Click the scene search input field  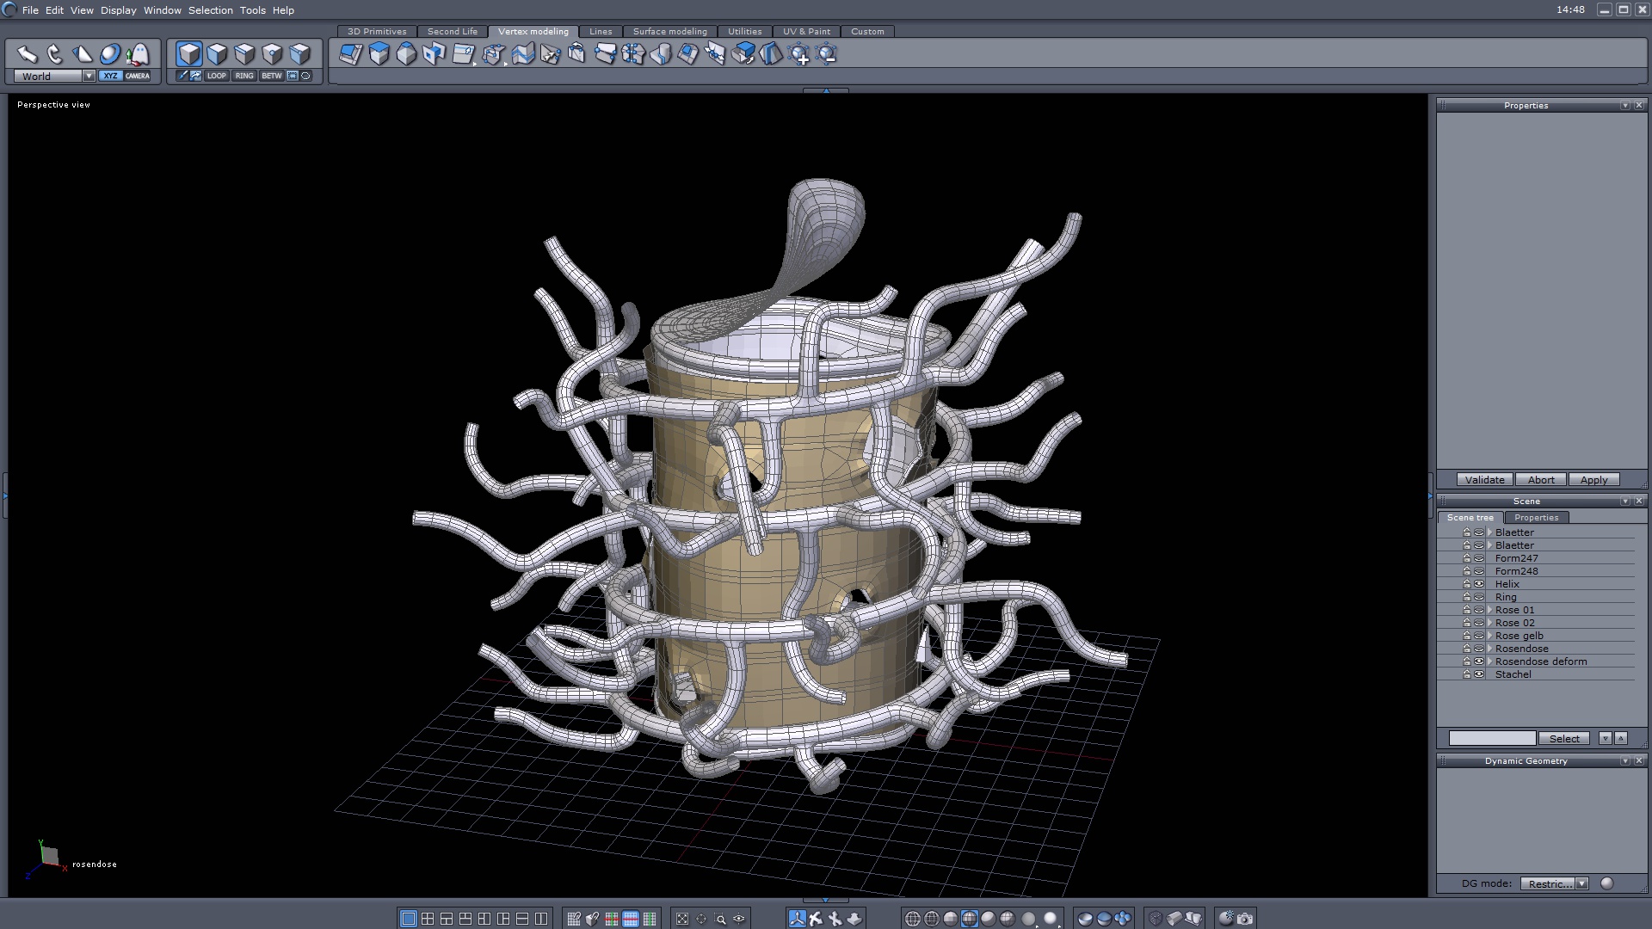[x=1492, y=738]
